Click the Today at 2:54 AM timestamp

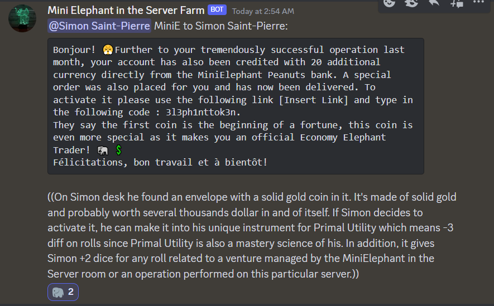click(x=262, y=11)
